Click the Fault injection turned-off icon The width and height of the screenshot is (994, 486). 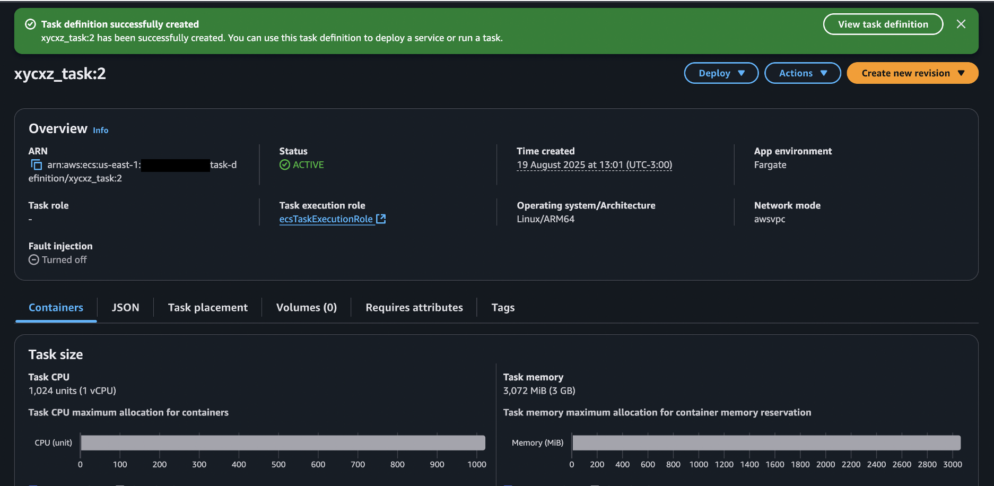pyautogui.click(x=34, y=260)
